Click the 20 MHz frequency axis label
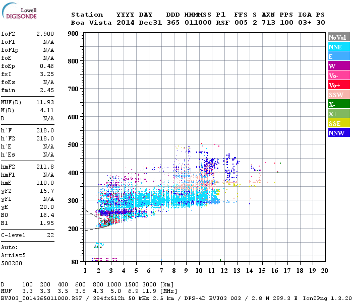This screenshot has height=302, width=353. click(324, 271)
